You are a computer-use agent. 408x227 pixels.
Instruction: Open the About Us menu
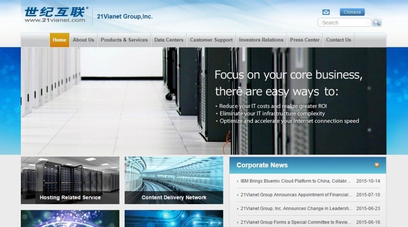coord(83,40)
